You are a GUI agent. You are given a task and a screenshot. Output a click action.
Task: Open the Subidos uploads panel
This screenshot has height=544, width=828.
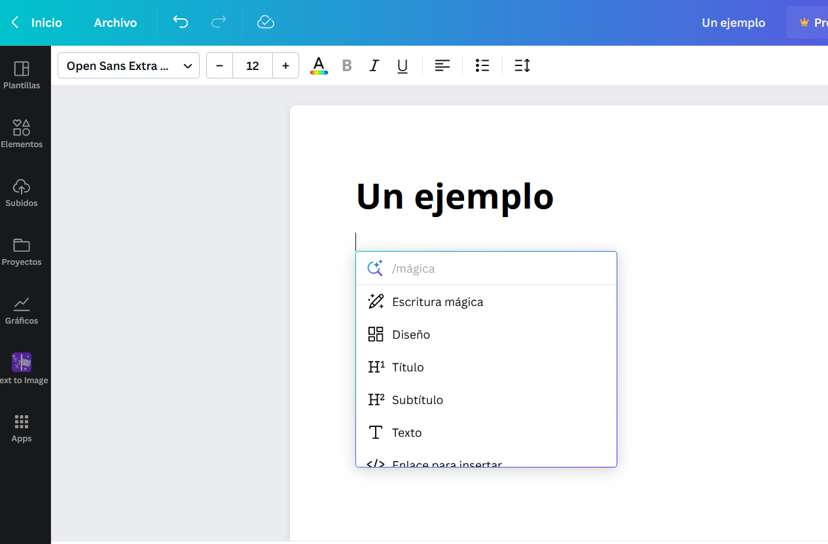[22, 193]
